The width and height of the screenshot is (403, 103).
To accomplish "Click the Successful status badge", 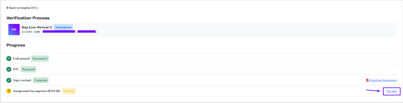I will pyautogui.click(x=40, y=59).
